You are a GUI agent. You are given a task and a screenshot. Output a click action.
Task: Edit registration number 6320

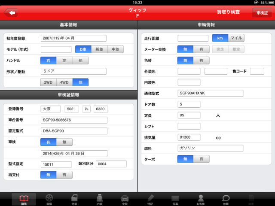(101, 109)
